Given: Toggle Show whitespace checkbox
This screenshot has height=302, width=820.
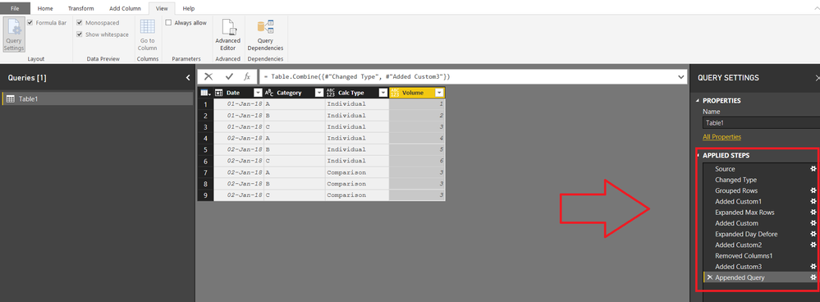Looking at the screenshot, I should (x=80, y=34).
